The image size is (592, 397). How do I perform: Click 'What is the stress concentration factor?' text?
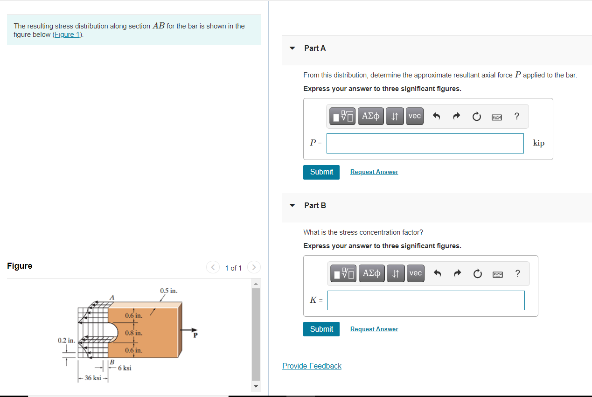coord(363,232)
